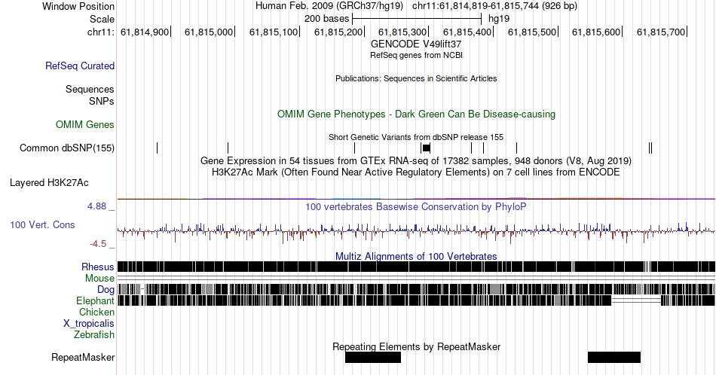This screenshot has height=375, width=716.
Task: Click the OMIM Gene Phenotypes track title
Action: click(x=416, y=114)
